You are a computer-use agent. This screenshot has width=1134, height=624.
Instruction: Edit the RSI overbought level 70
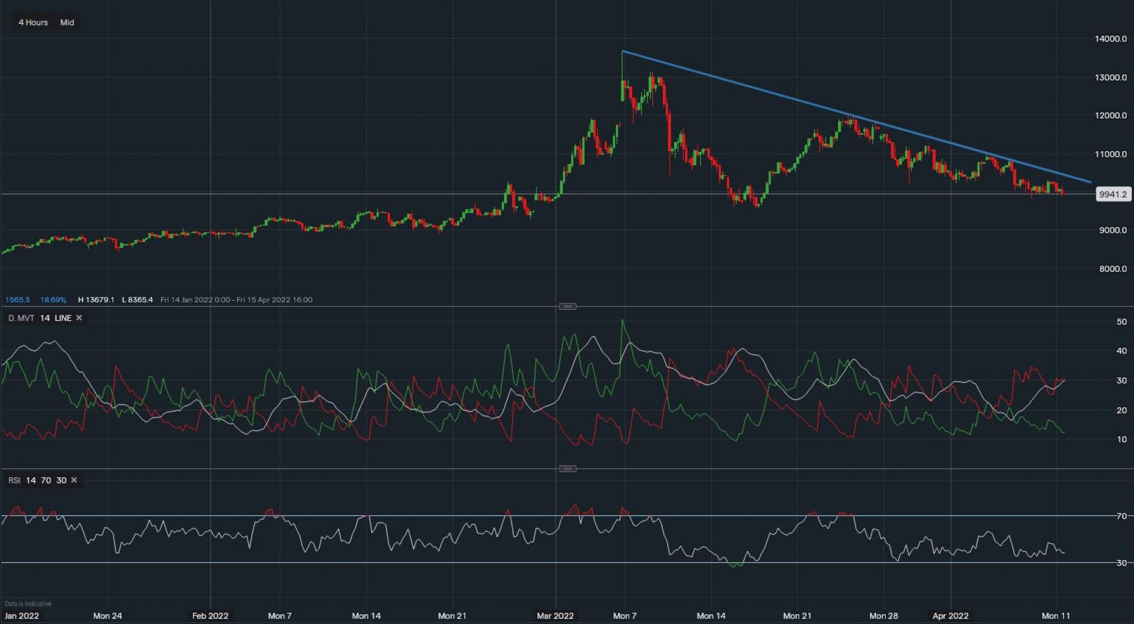point(46,480)
